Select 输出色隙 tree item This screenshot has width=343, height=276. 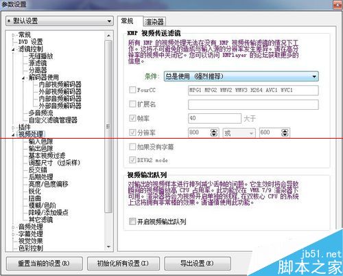tap(40, 149)
